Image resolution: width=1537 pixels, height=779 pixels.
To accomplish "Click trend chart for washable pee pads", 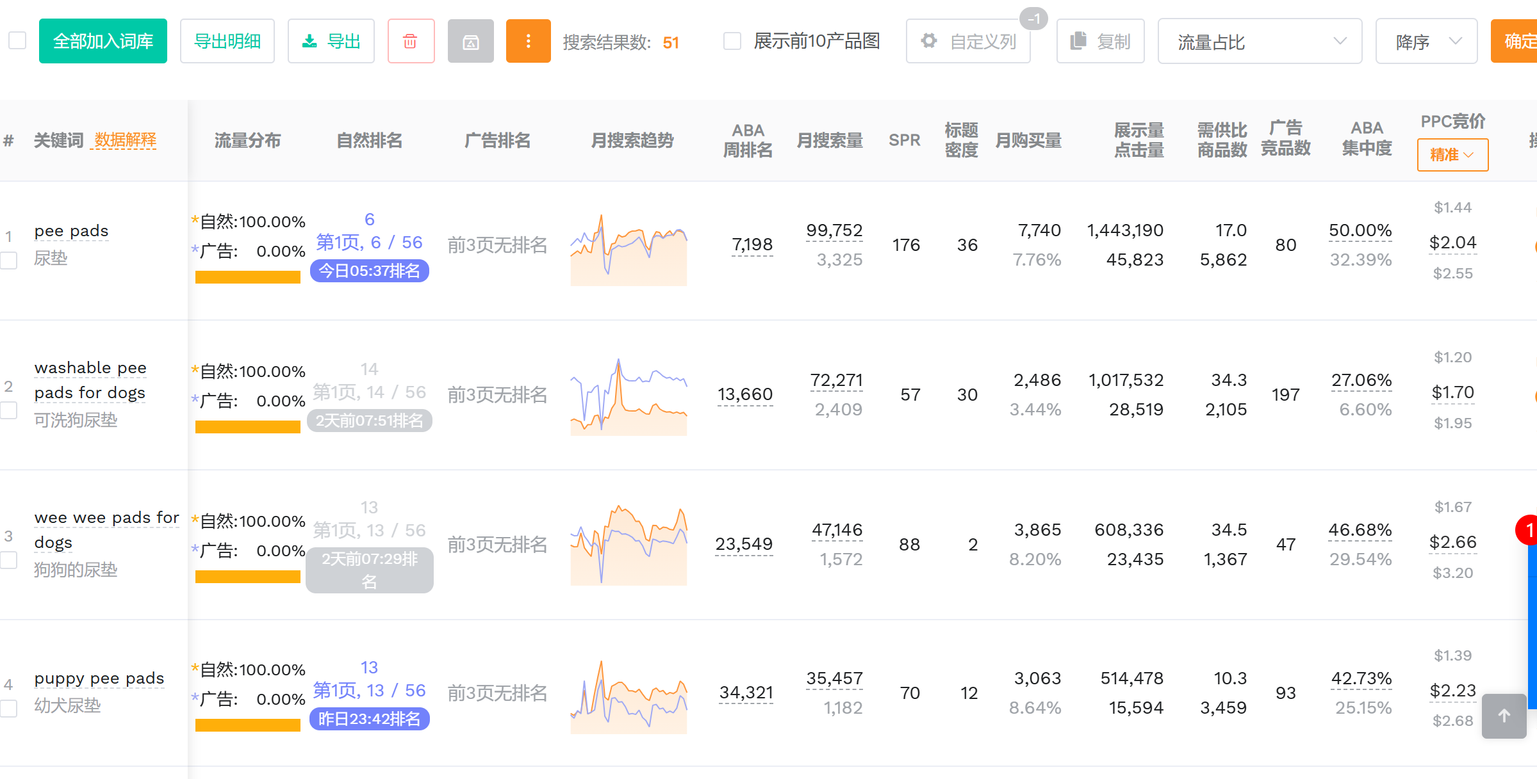I will point(629,396).
